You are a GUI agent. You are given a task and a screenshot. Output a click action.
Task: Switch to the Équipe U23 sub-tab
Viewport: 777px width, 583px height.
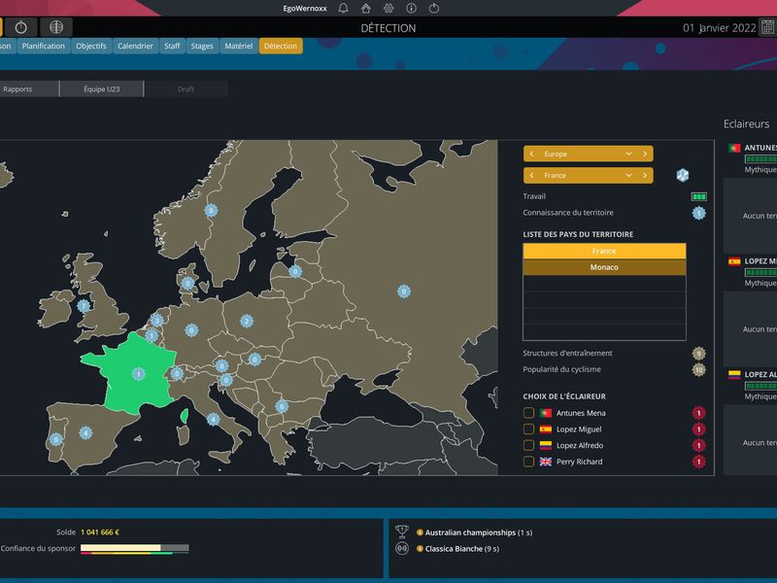point(102,88)
